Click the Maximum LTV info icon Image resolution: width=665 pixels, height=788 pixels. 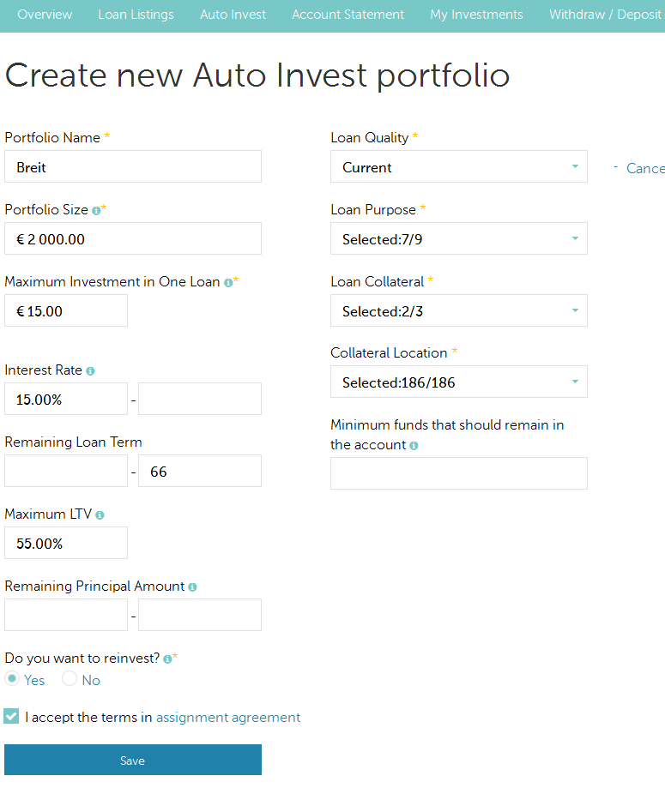point(100,515)
